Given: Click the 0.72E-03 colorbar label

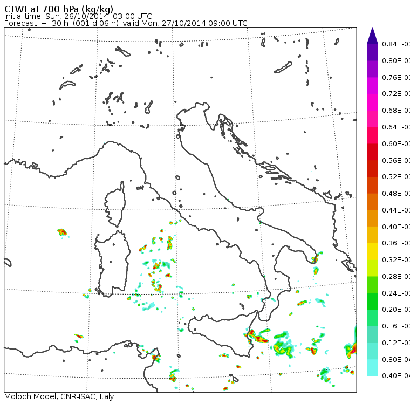Looking at the screenshot, I should point(396,94).
